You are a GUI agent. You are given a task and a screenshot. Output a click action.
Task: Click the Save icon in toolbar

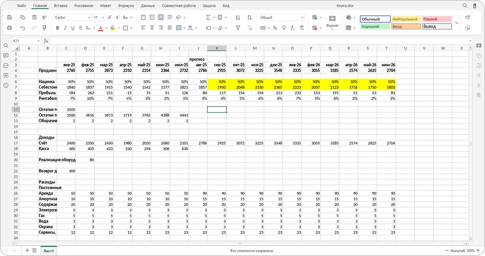(9, 17)
